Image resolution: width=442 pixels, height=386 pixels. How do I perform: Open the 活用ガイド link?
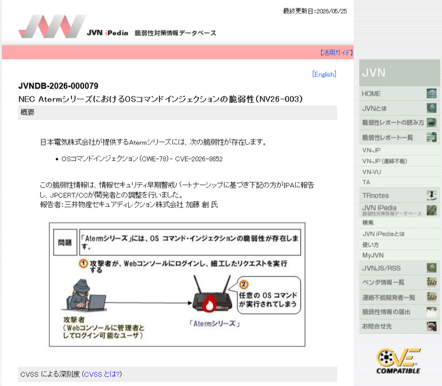point(336,53)
